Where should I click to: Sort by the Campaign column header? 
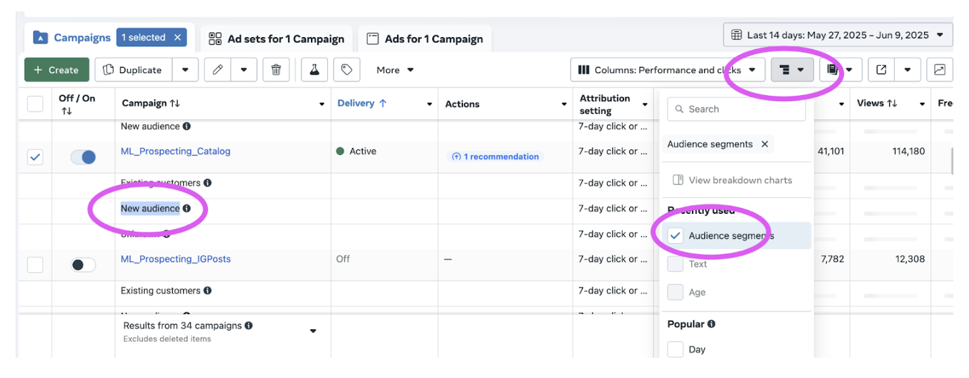point(151,104)
